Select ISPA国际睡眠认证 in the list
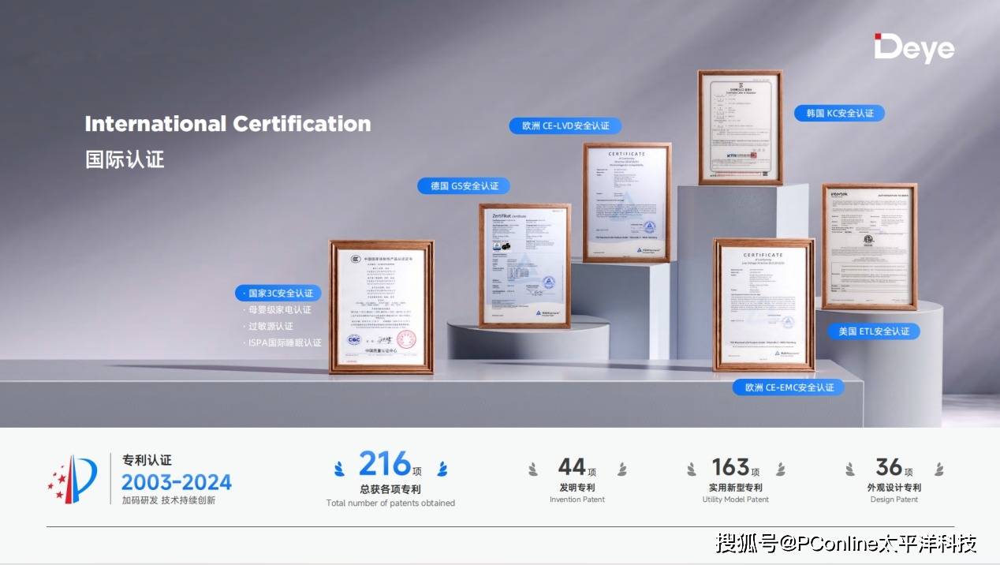This screenshot has height=565, width=1000. tap(285, 342)
